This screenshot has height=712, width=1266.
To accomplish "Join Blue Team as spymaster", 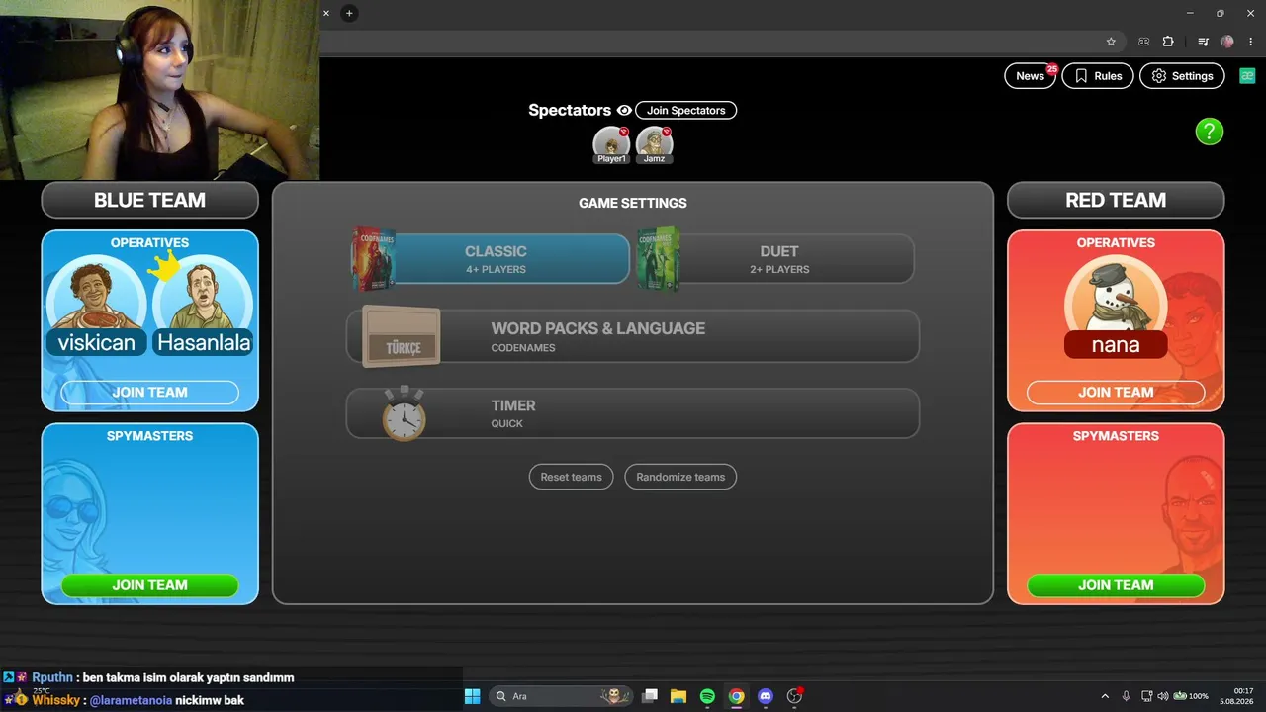I will tap(149, 585).
